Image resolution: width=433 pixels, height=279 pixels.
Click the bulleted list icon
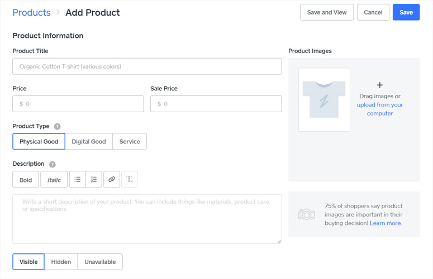click(78, 180)
